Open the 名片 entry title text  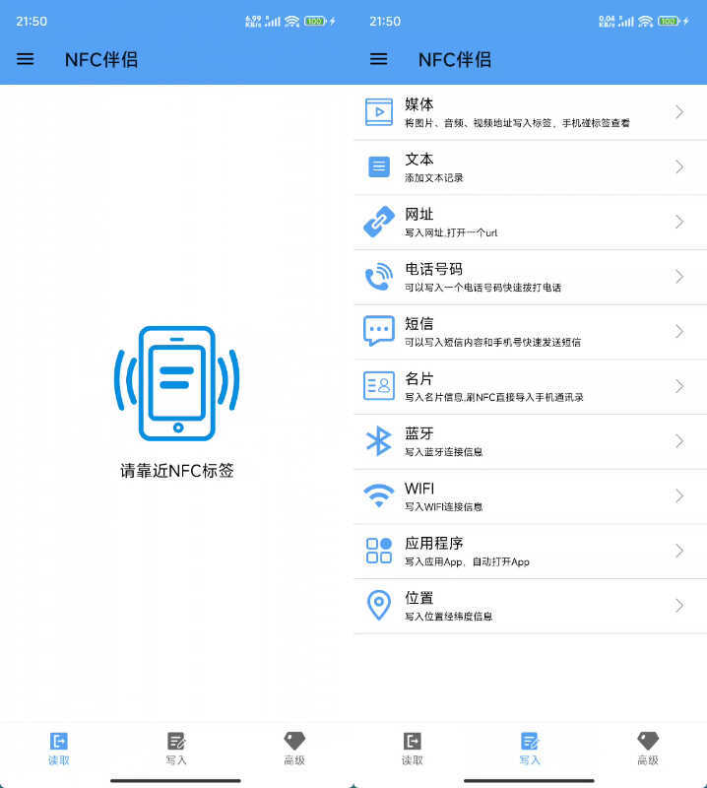419,378
